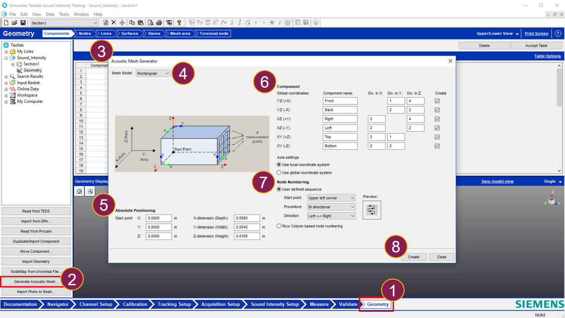This screenshot has height=318, width=565.
Task: Click the Paste clipboard toolbar icon
Action: (141, 23)
